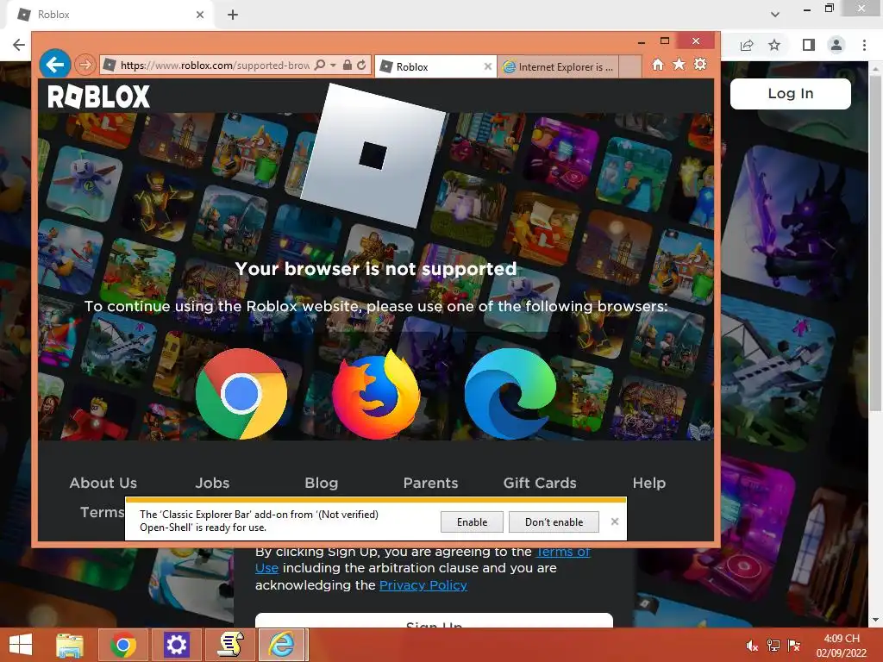Open Chrome's three-dot menu

(864, 45)
